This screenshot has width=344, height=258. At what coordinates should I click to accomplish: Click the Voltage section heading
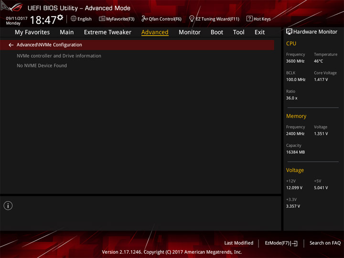tap(295, 170)
